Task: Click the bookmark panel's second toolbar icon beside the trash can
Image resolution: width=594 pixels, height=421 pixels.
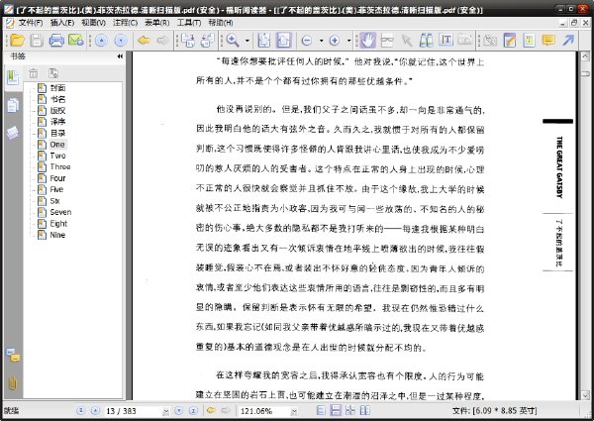Action: coord(53,73)
